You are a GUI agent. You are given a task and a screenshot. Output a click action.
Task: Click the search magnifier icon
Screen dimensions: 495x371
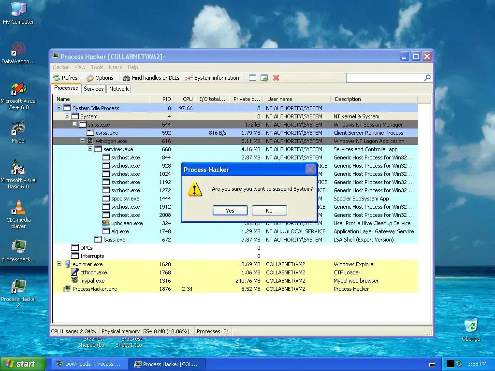point(427,78)
